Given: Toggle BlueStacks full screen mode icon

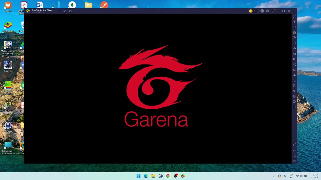Looking at the screenshot, I should point(294,16).
